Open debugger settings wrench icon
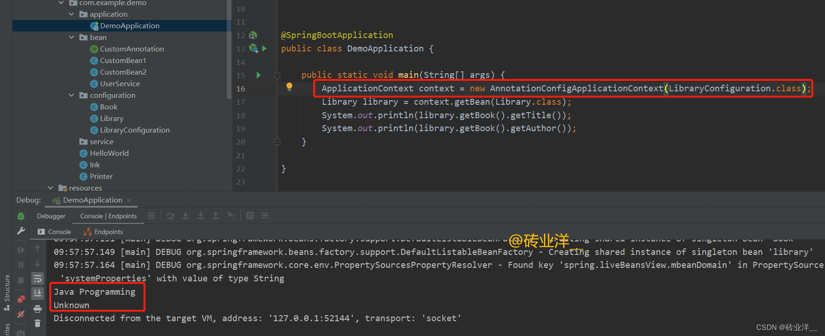 click(21, 231)
